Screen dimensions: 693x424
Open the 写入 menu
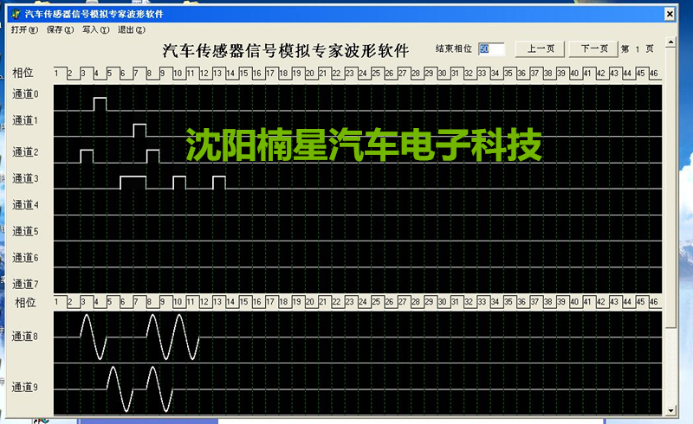coord(95,29)
